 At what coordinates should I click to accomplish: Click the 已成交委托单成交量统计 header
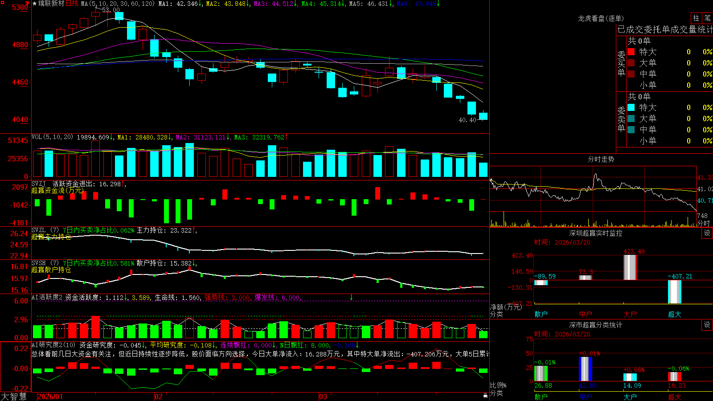click(665, 29)
